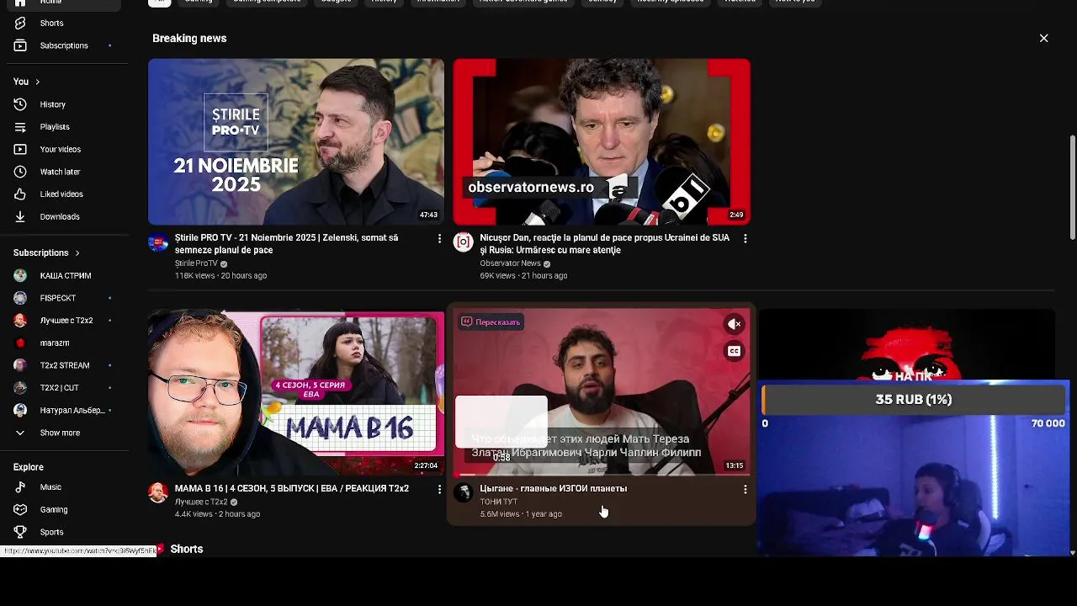Click the Пересказать button on preview

(x=491, y=322)
